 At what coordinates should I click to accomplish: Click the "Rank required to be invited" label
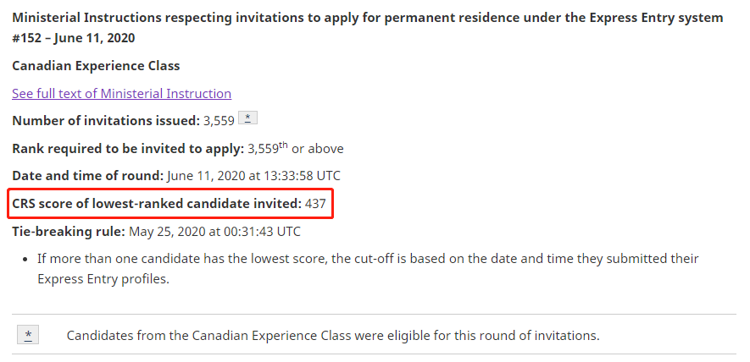coord(127,149)
